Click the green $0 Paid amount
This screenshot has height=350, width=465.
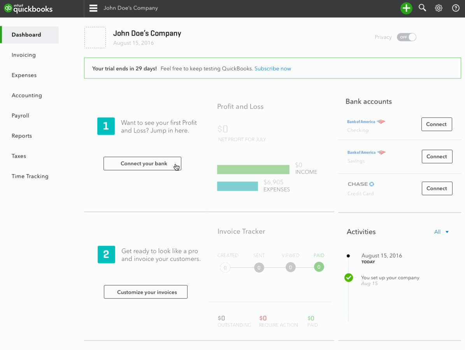[311, 318]
